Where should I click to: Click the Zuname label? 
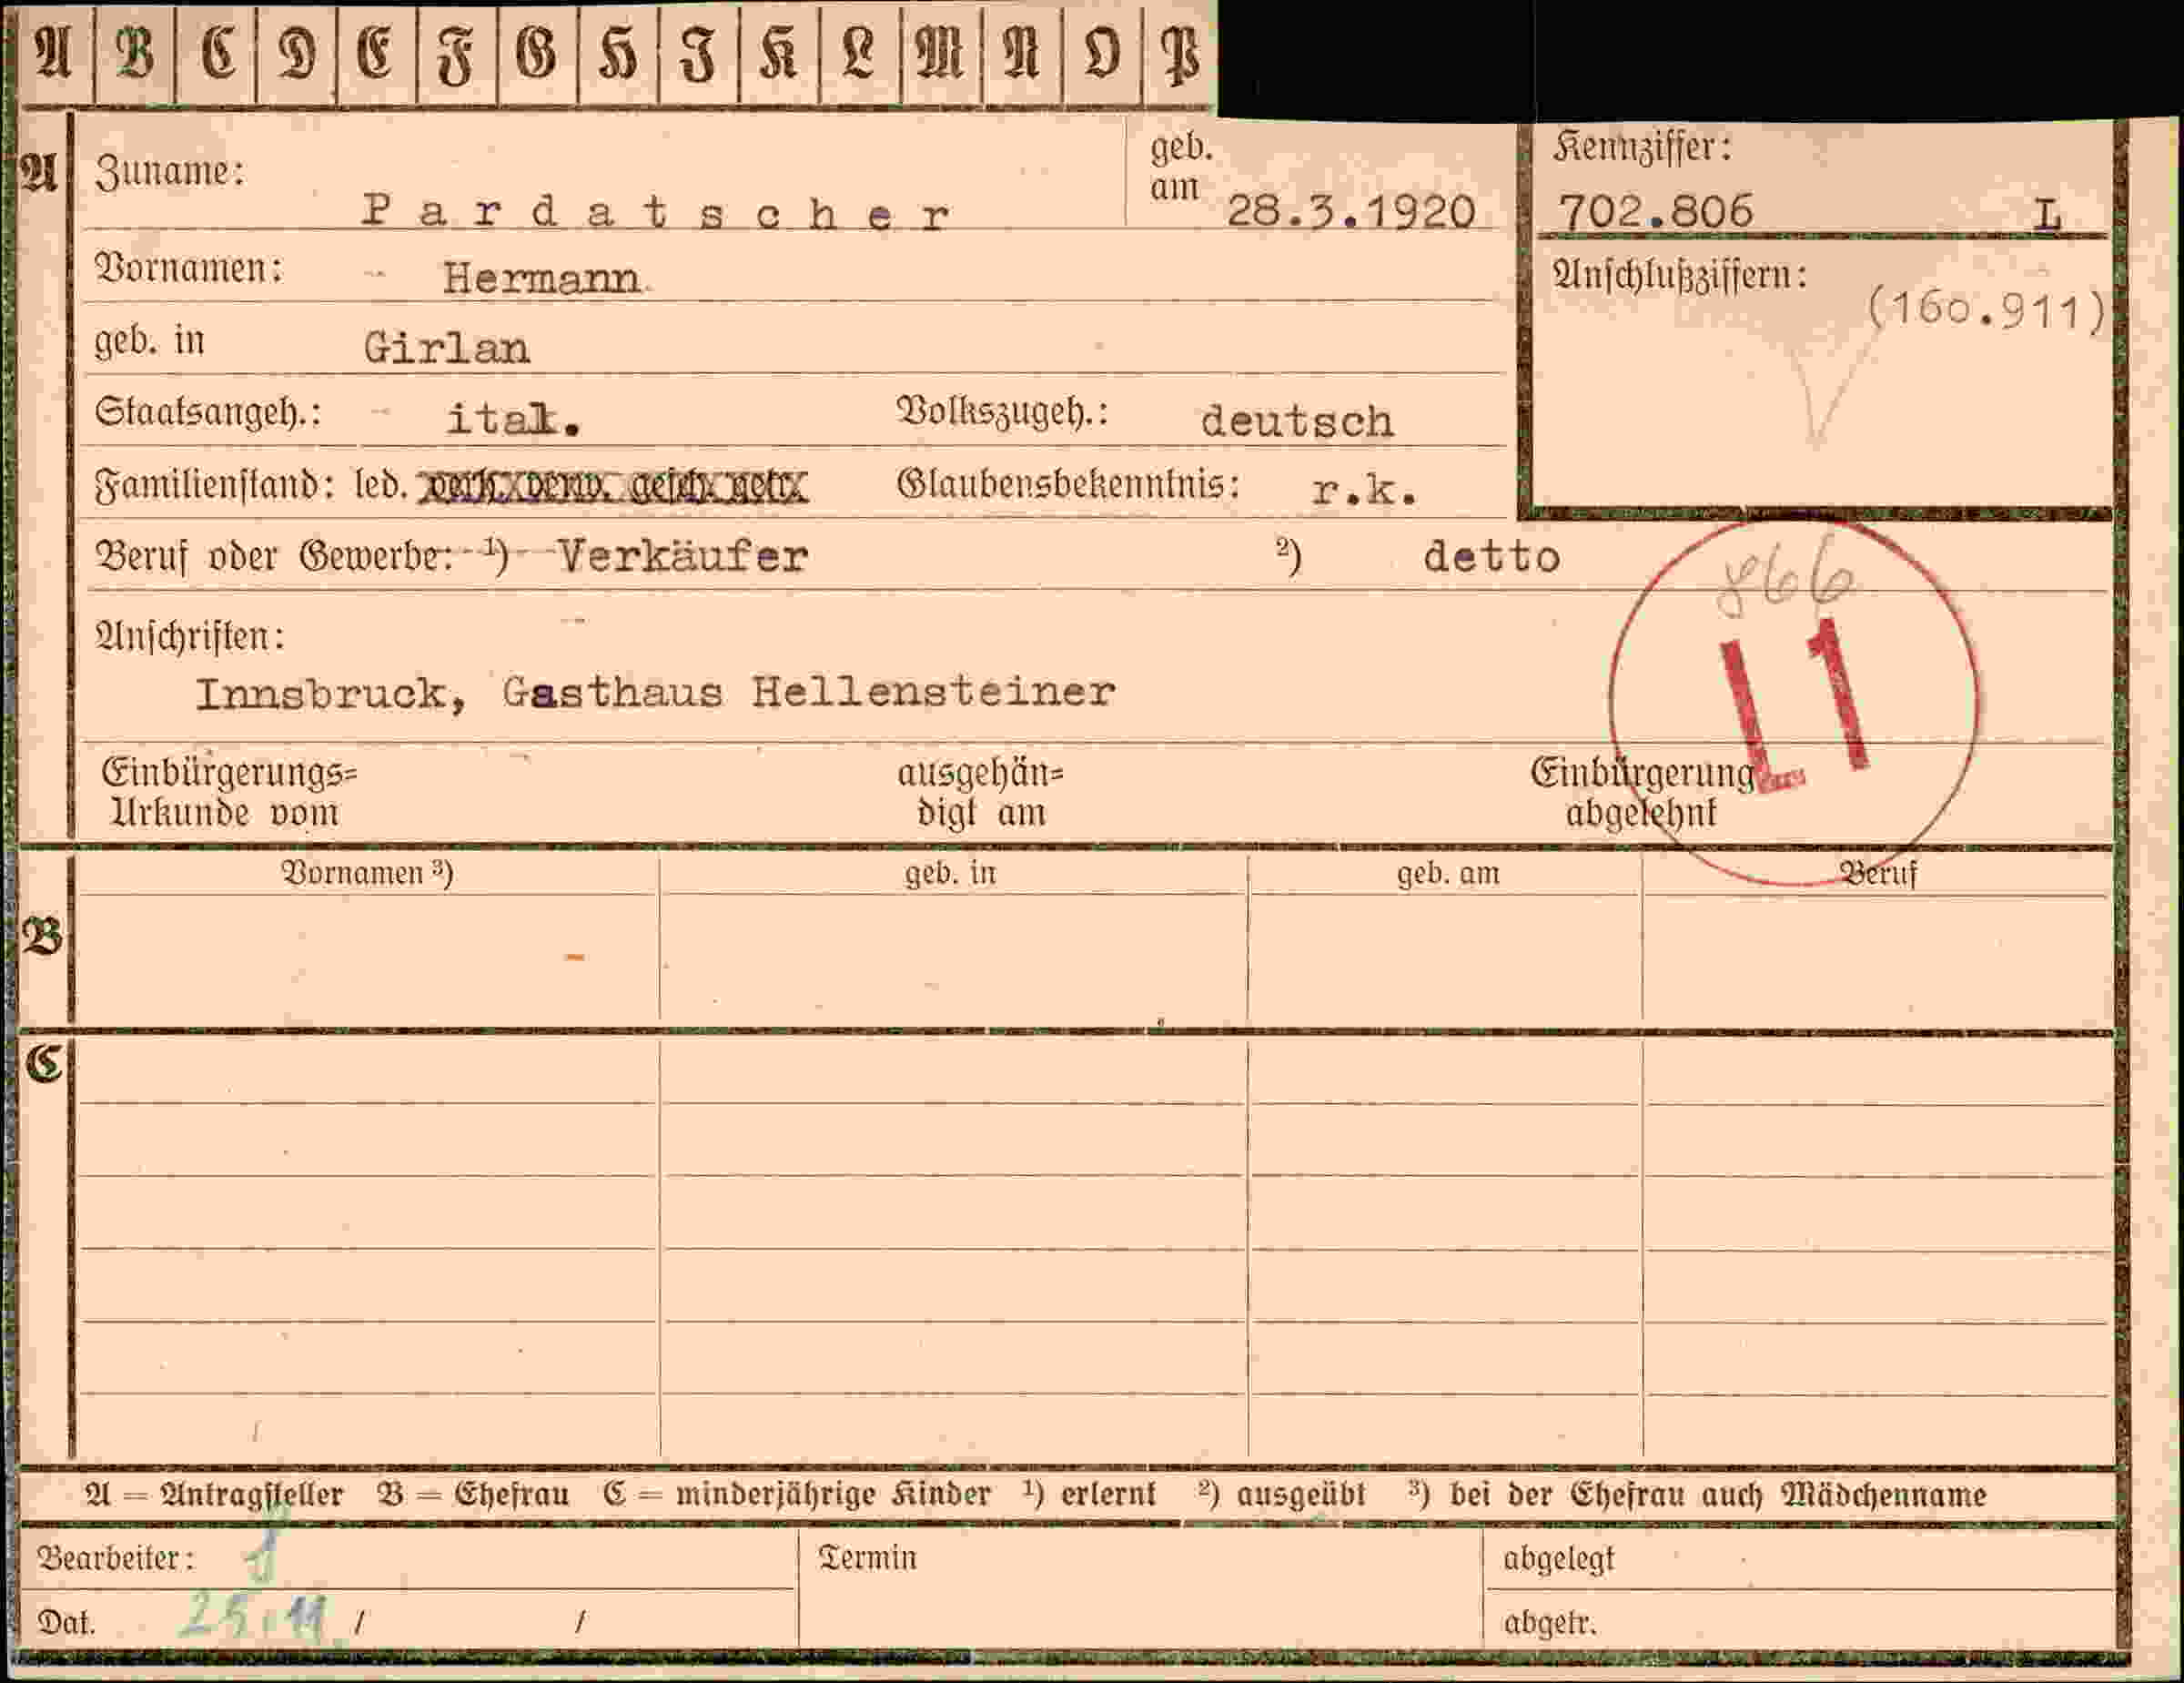tap(170, 172)
